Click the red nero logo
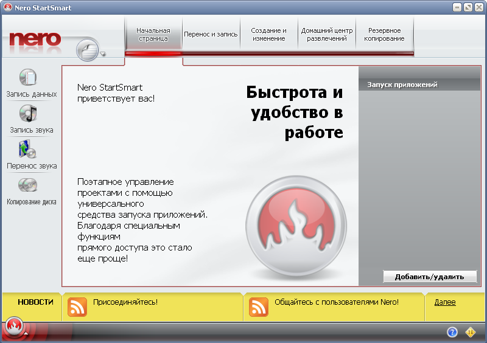The width and height of the screenshot is (487, 343). pos(35,40)
